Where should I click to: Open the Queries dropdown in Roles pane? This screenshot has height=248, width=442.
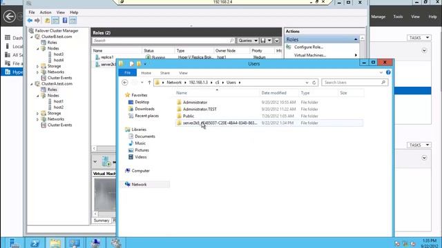[x=248, y=41]
